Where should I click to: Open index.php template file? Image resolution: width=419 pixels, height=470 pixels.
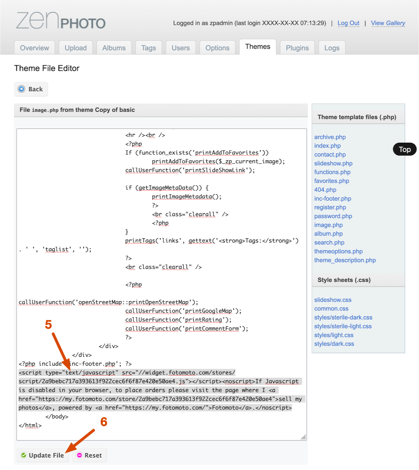(327, 146)
